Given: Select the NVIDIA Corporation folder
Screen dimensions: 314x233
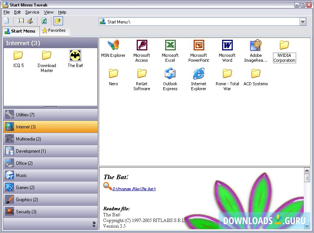Looking at the screenshot, I should pos(284,45).
